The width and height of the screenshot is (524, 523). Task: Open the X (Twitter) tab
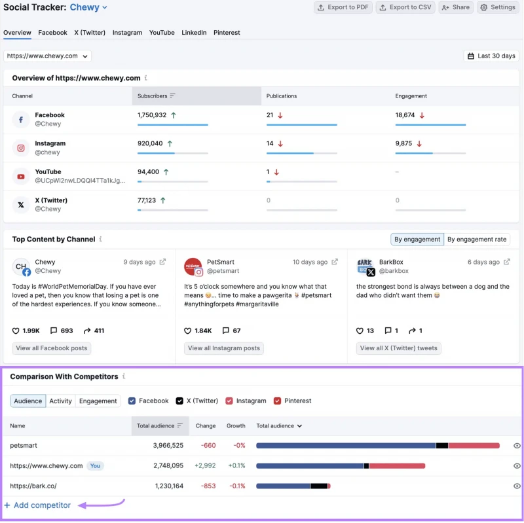coord(90,32)
